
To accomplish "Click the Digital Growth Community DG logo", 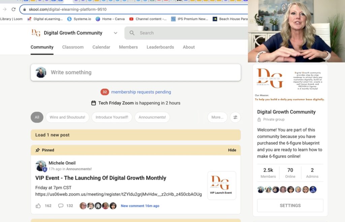I will coord(36,33).
